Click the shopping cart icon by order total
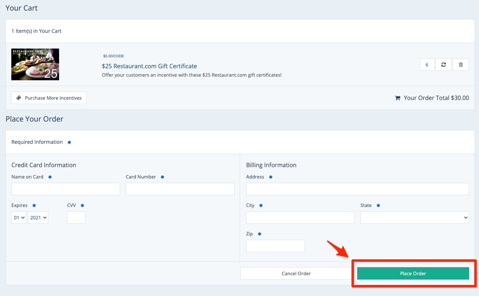Screen dimensions: 479x296 398,98
